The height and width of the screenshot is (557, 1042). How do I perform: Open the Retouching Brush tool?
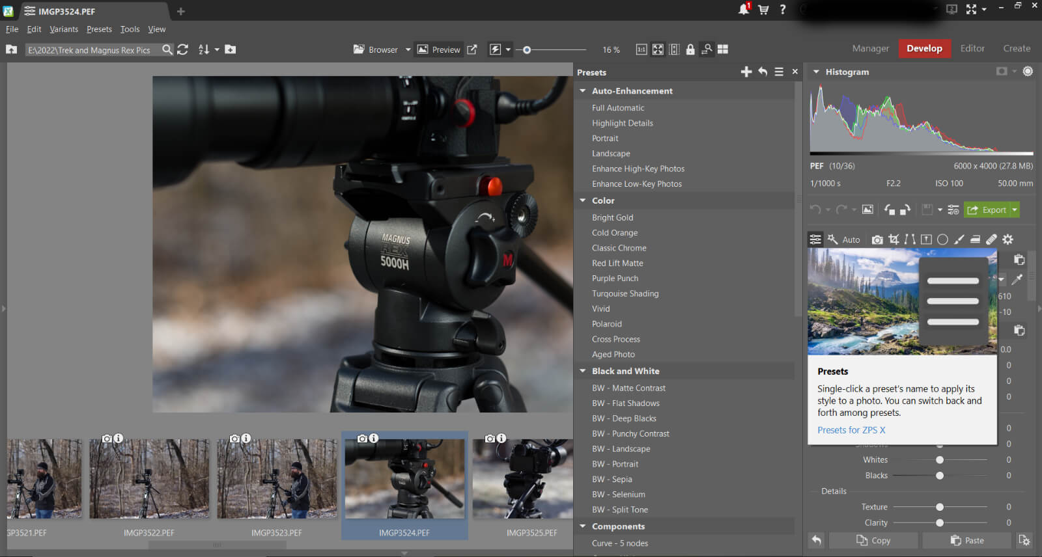[x=991, y=239]
